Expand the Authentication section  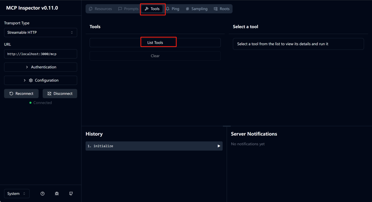[x=41, y=67]
